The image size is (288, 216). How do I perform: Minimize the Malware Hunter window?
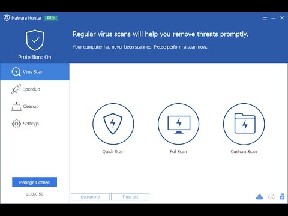pos(274,18)
